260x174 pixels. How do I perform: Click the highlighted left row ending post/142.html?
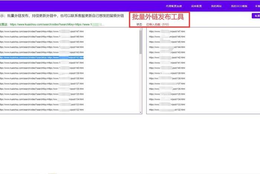coord(42,57)
